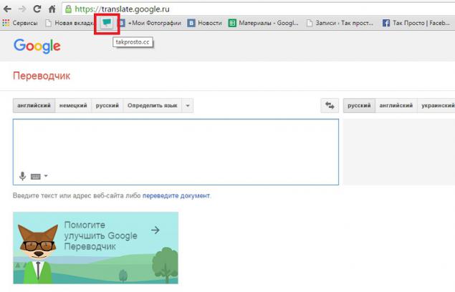Open the VK Новости bookmark
Viewport: 455px width, 292px height.
coord(205,23)
